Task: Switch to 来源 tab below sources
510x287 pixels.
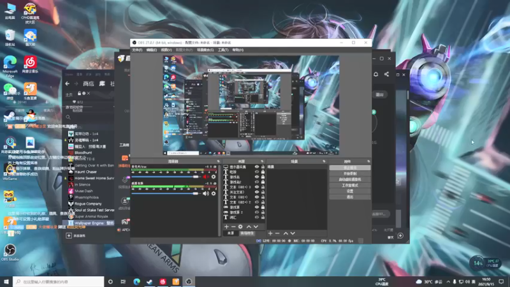Action: 231,233
